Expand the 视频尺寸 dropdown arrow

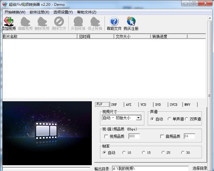(138, 118)
